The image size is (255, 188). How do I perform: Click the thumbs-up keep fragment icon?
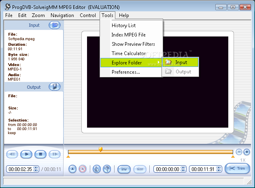tap(97, 169)
